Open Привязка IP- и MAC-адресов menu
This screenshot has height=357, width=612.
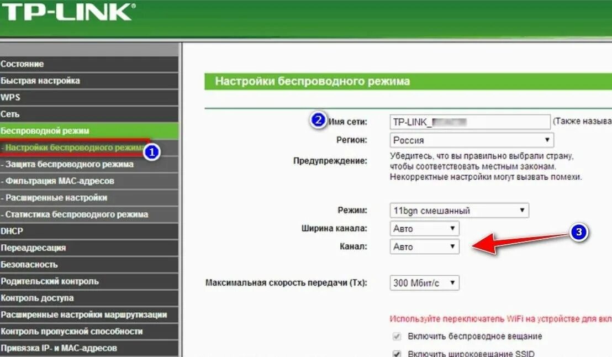point(89,348)
